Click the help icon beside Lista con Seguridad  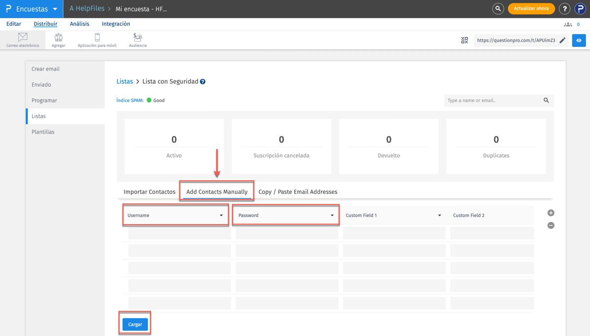tap(202, 81)
